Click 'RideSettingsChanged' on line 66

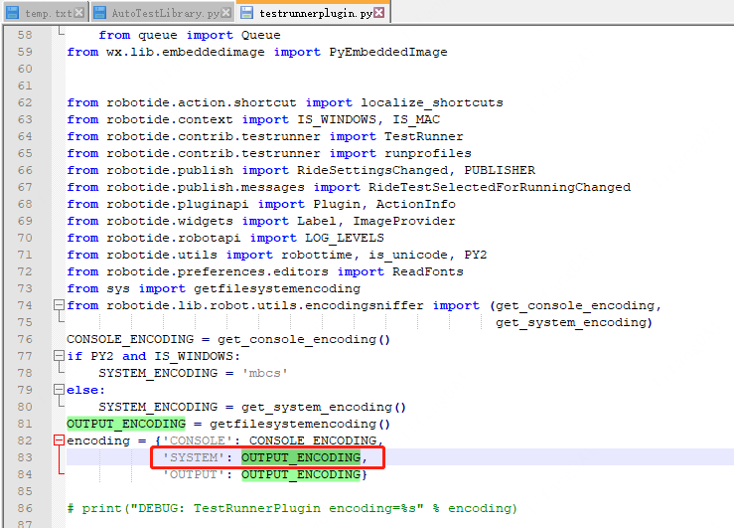point(372,170)
